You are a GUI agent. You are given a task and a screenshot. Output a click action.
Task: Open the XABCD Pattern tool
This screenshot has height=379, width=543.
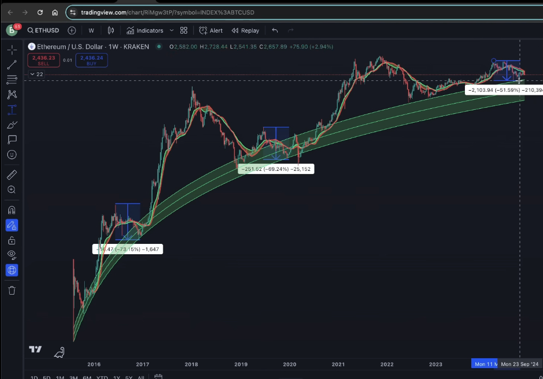tap(11, 94)
